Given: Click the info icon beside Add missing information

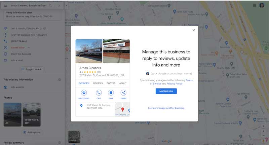Looking at the screenshot, I should [60, 80].
